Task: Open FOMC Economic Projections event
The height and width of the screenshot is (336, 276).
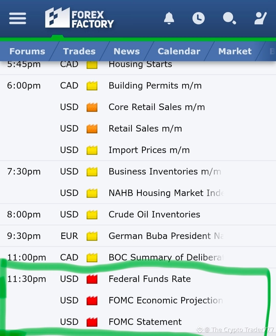Action: coord(166,300)
